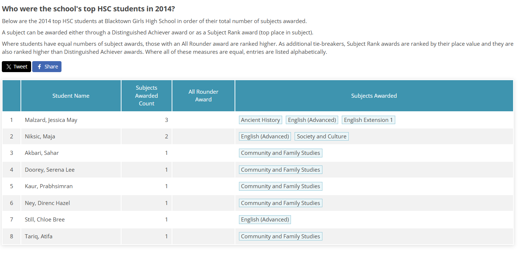Click the 'Student Name' column header
The image size is (531, 261).
click(71, 96)
